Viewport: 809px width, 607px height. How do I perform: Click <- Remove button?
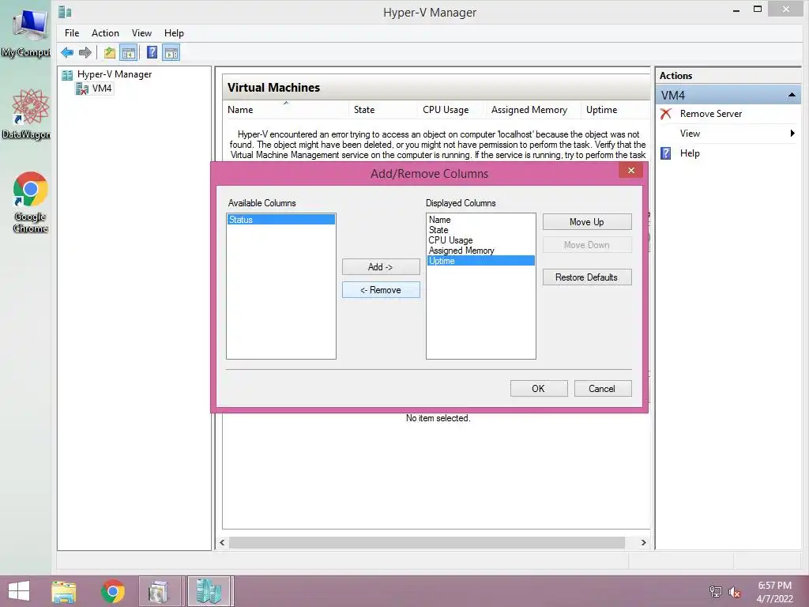click(x=381, y=290)
